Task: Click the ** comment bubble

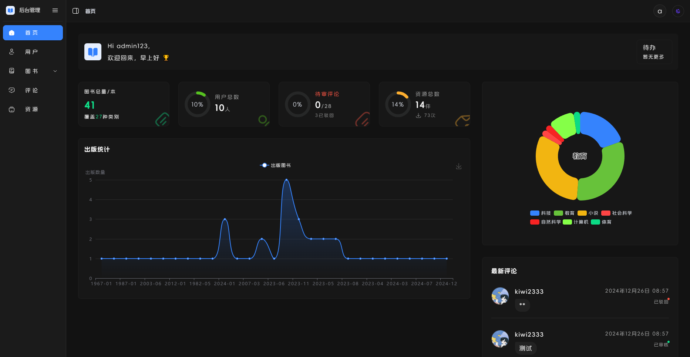Action: pos(522,305)
